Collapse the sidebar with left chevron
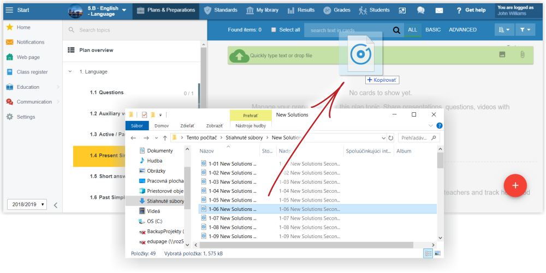Viewport: 546px width, 273px height. click(x=55, y=205)
